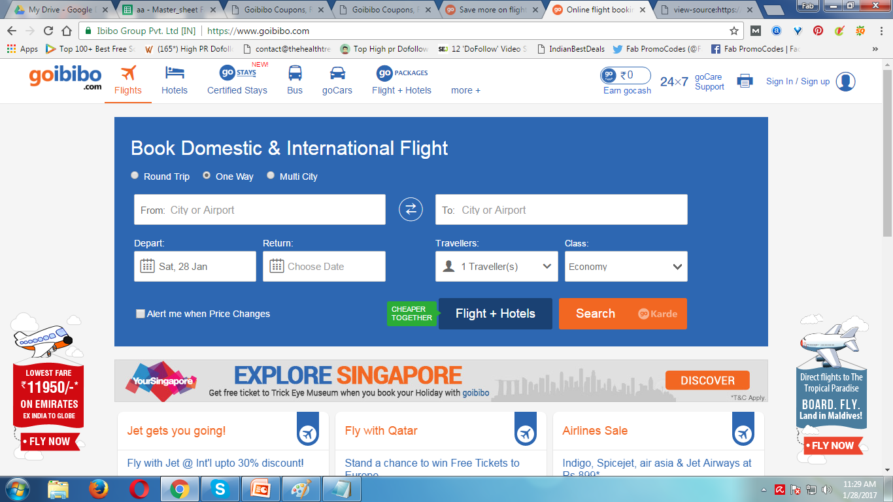Click Gmail extension icon in toolbar
Viewport: 893px width, 502px height.
point(756,31)
